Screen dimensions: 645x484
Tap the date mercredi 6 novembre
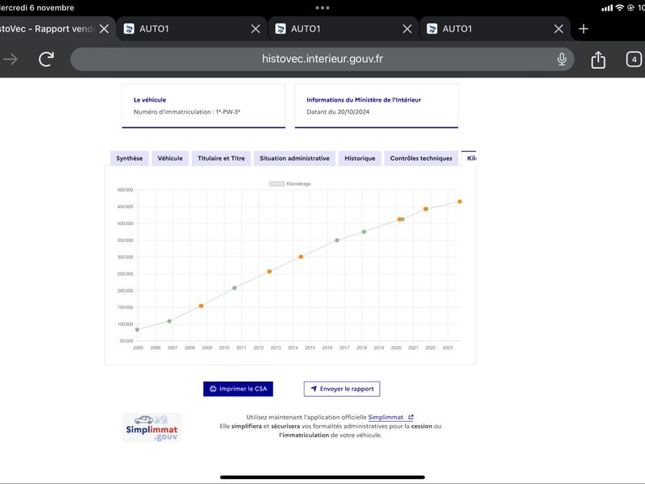(x=37, y=8)
